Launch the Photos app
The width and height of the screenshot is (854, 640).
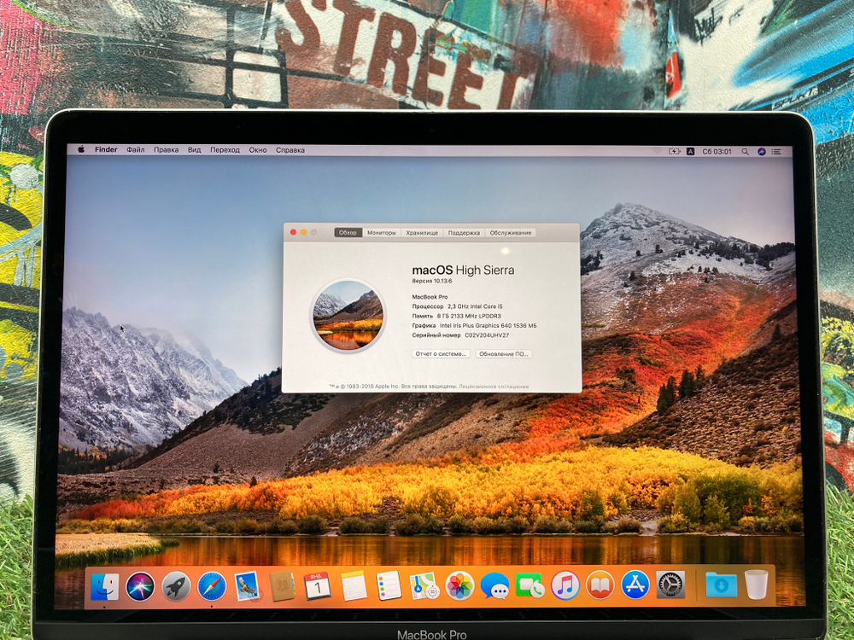(x=458, y=587)
